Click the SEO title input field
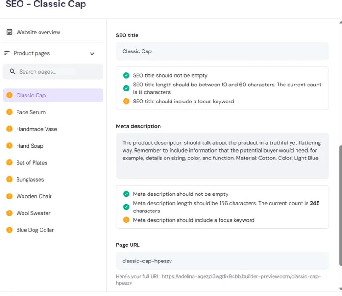342x296 pixels. coord(222,51)
